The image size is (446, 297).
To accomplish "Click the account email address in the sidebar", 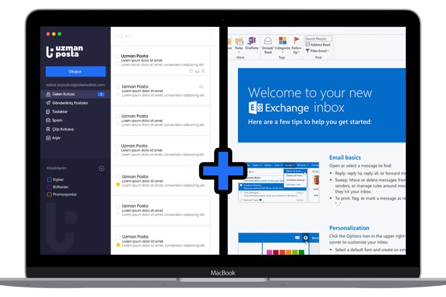I will pos(75,85).
